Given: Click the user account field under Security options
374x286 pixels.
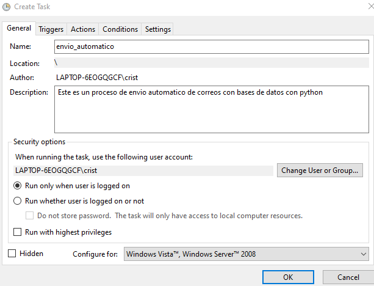Looking at the screenshot, I should [x=144, y=170].
